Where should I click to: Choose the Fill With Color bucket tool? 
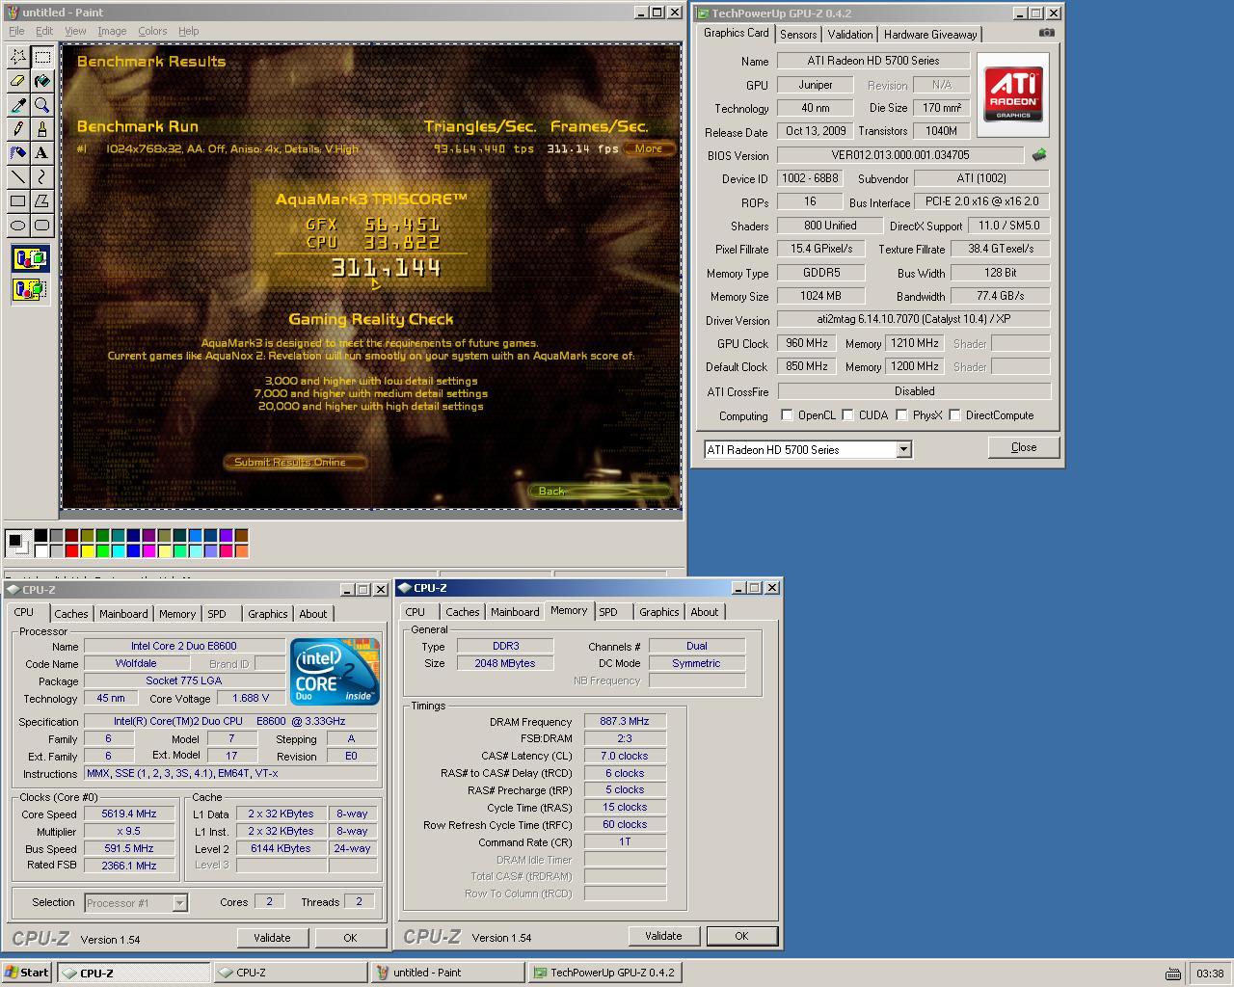pos(42,81)
